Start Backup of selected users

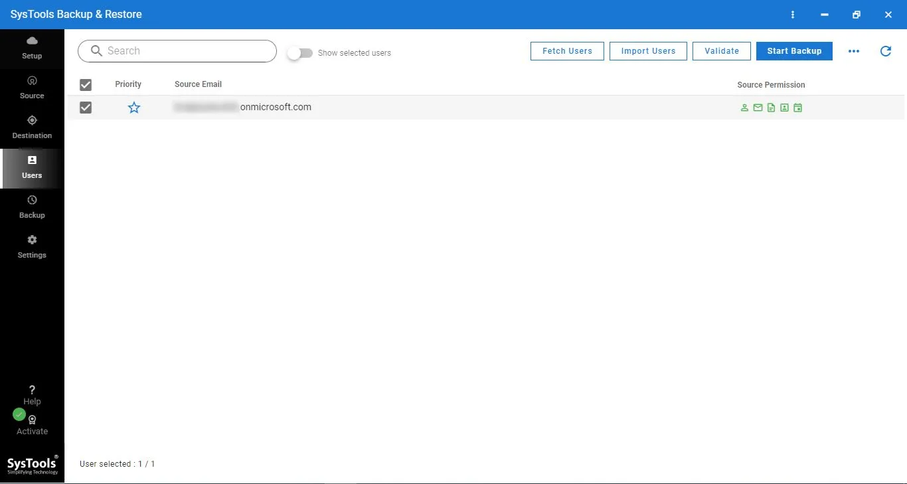pyautogui.click(x=794, y=51)
